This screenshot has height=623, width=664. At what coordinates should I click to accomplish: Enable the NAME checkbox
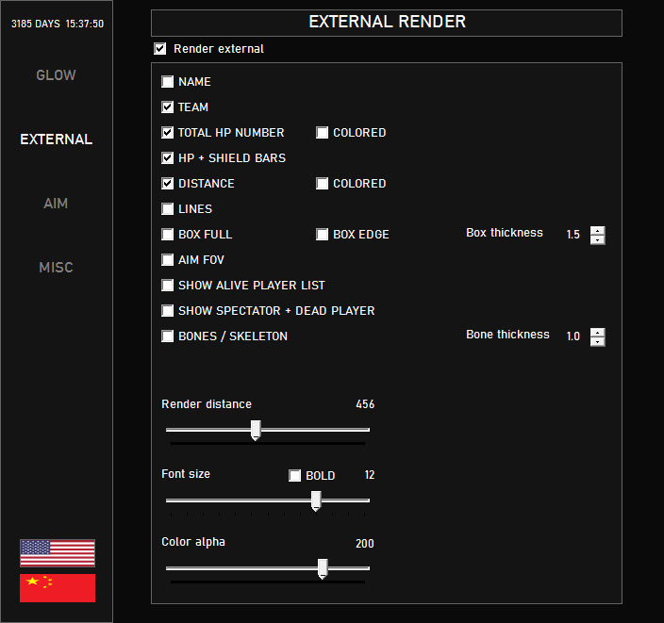click(x=168, y=82)
